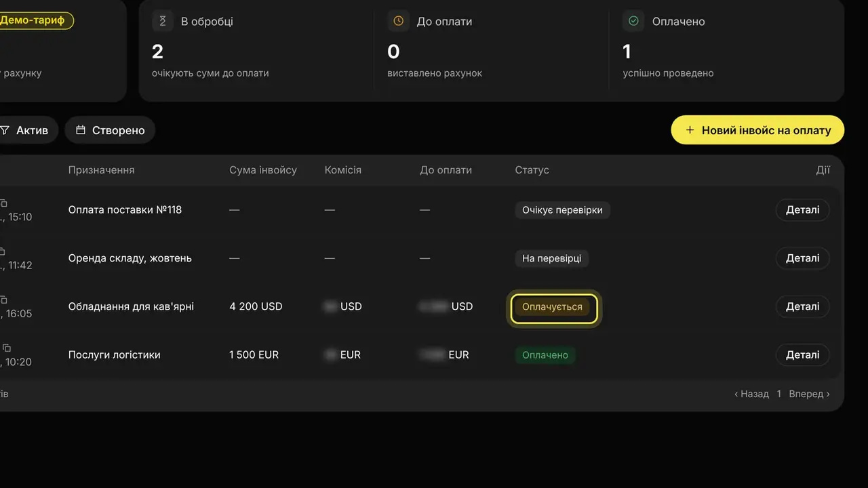Click the clock icon beside До оплати
This screenshot has height=488, width=868.
click(398, 21)
